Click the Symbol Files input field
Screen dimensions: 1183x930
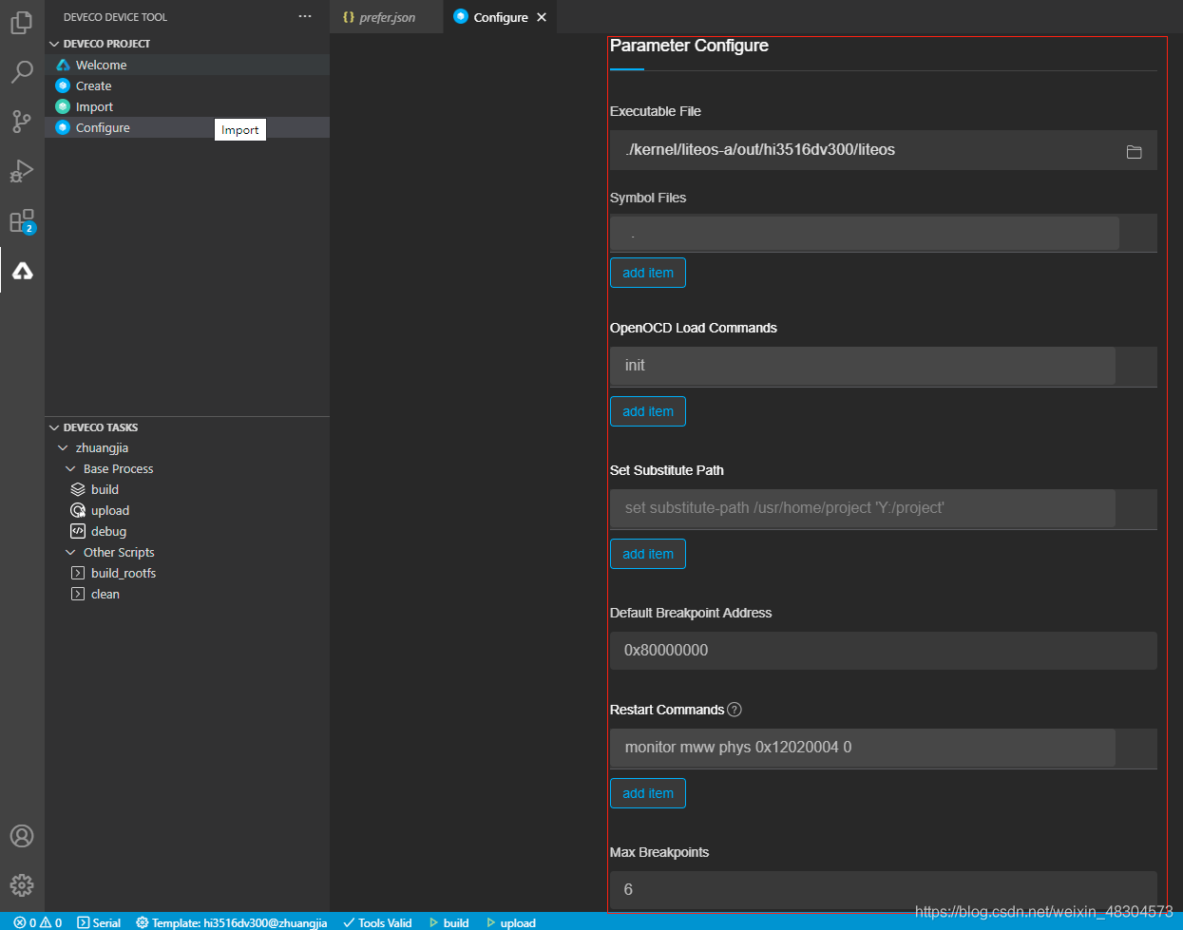point(865,233)
